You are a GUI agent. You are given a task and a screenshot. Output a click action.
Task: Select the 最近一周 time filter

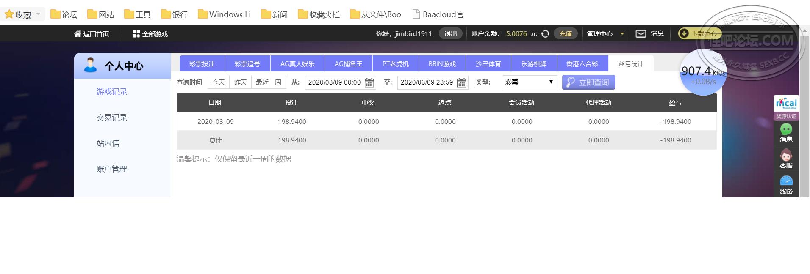click(x=269, y=82)
